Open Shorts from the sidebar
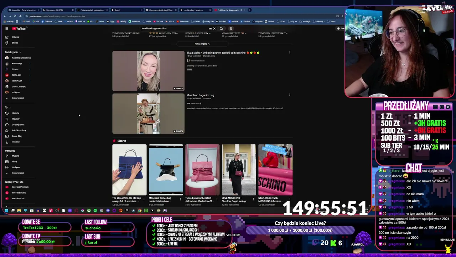Viewport: 456px width, 257px height. (12, 43)
